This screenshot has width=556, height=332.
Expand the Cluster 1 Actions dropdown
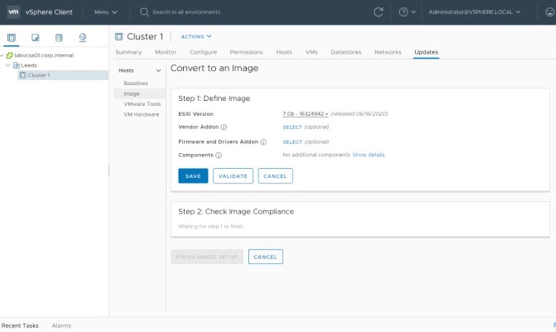pyautogui.click(x=196, y=37)
